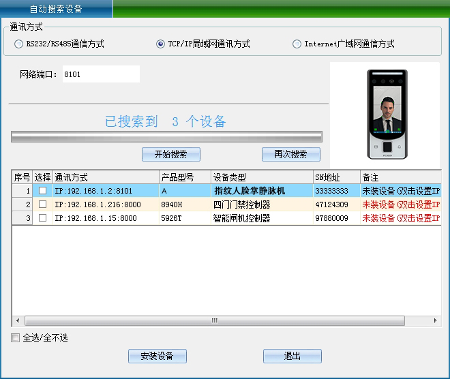Click the network port input field
Image resolution: width=450 pixels, height=379 pixels.
(100, 74)
